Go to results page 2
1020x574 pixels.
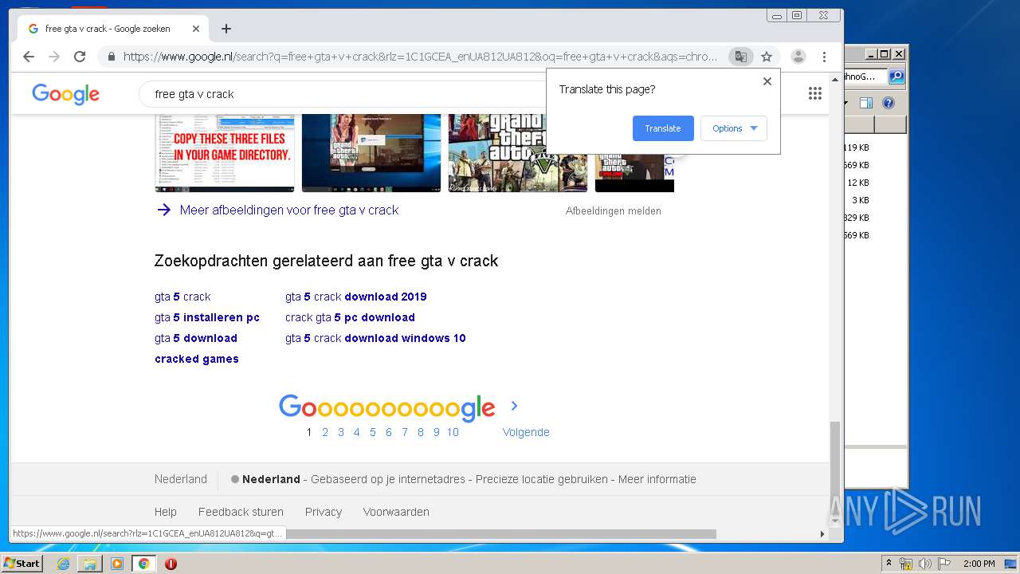[325, 432]
